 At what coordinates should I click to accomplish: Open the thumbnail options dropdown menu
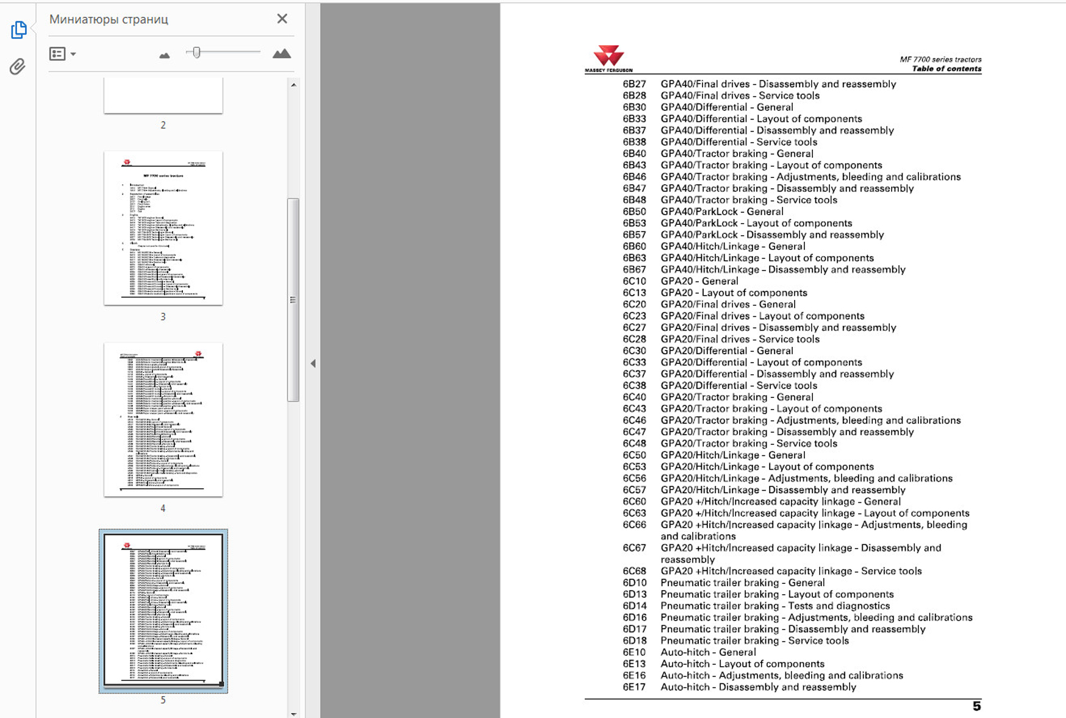[62, 54]
